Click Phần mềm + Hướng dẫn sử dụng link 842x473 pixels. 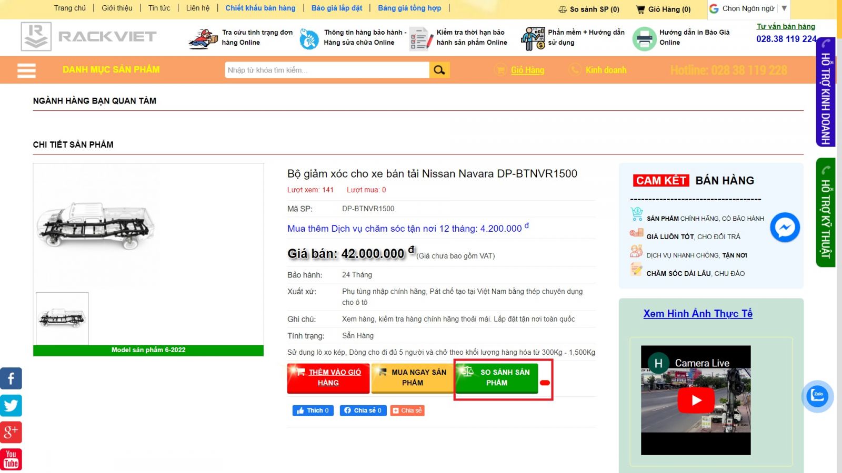point(586,37)
